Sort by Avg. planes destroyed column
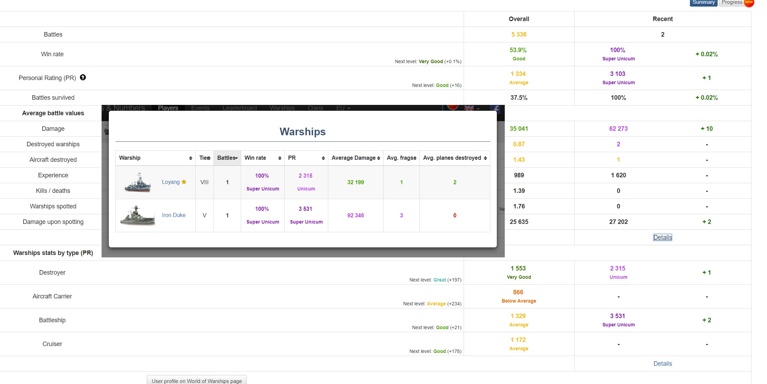Image resolution: width=767 pixels, height=384 pixels. (x=454, y=158)
